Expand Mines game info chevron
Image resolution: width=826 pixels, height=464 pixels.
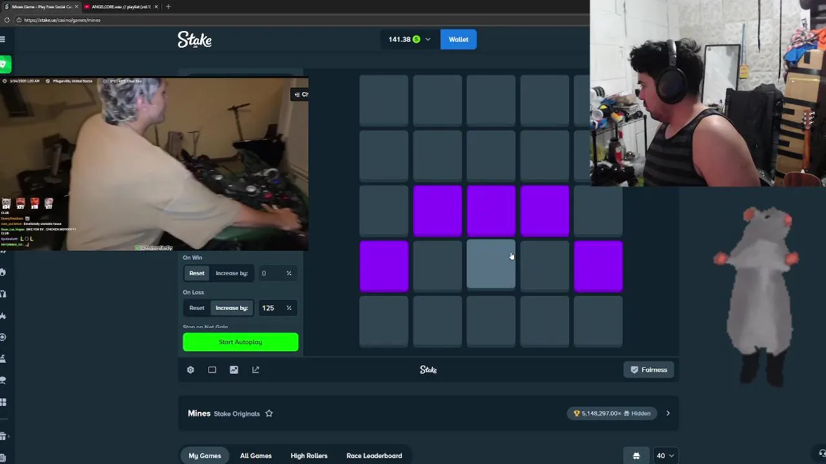pyautogui.click(x=668, y=414)
